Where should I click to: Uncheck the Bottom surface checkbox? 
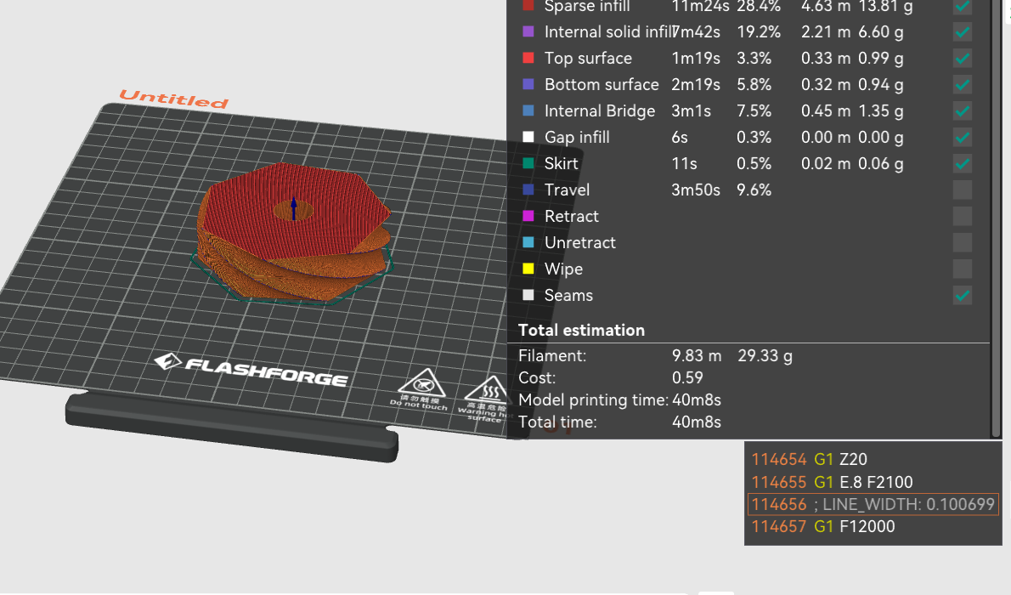tap(962, 84)
